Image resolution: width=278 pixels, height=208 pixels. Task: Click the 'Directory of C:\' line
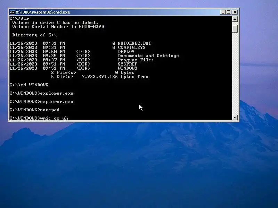coord(34,35)
